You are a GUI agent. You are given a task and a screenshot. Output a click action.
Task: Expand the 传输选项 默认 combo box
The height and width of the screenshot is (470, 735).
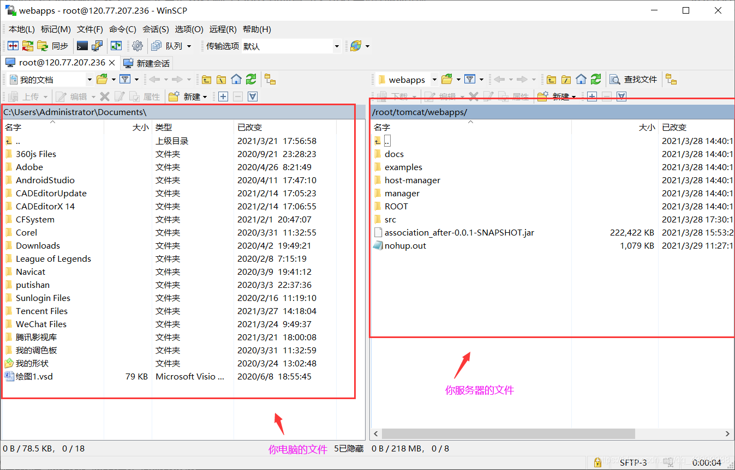click(336, 46)
